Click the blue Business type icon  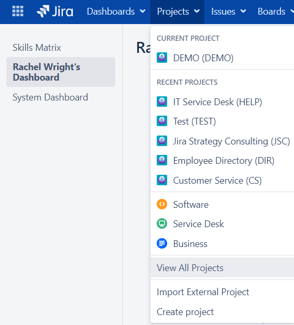(162, 243)
